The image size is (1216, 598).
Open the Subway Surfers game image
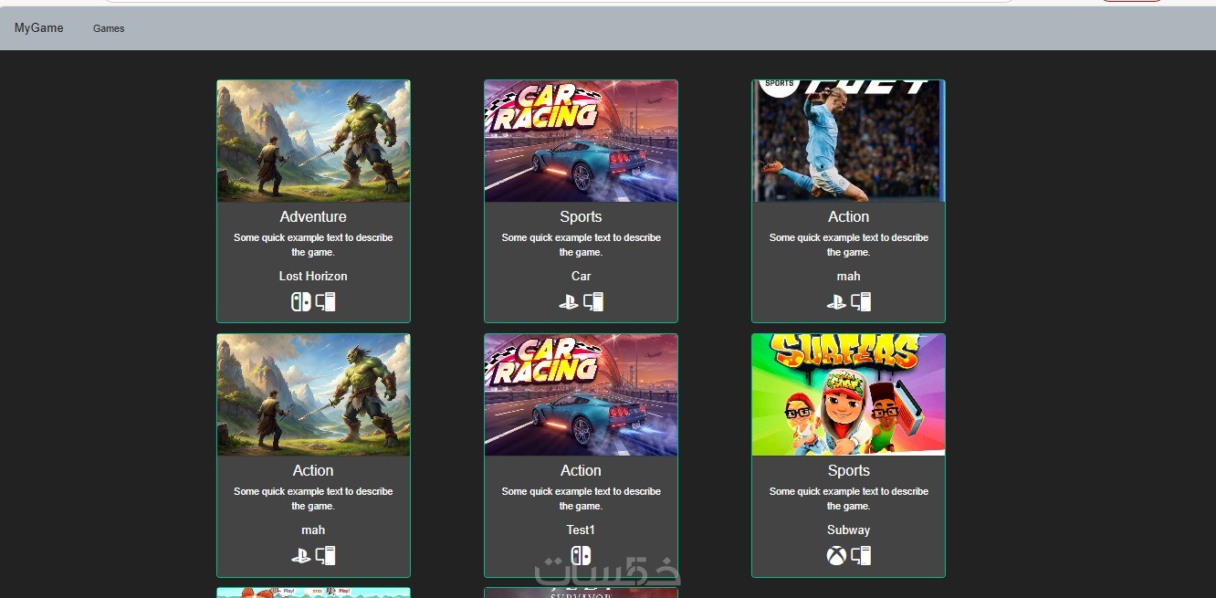pos(848,394)
